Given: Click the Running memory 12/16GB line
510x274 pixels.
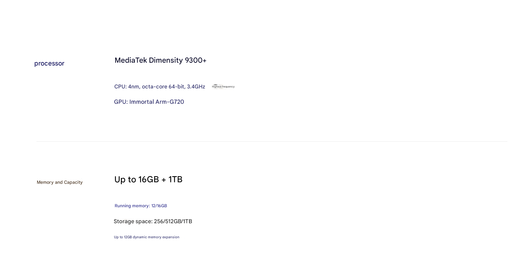Looking at the screenshot, I should (141, 206).
